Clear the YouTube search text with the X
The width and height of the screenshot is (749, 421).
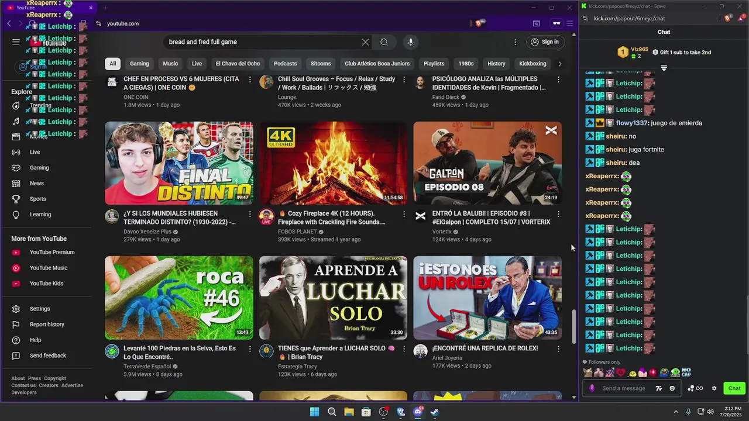365,42
